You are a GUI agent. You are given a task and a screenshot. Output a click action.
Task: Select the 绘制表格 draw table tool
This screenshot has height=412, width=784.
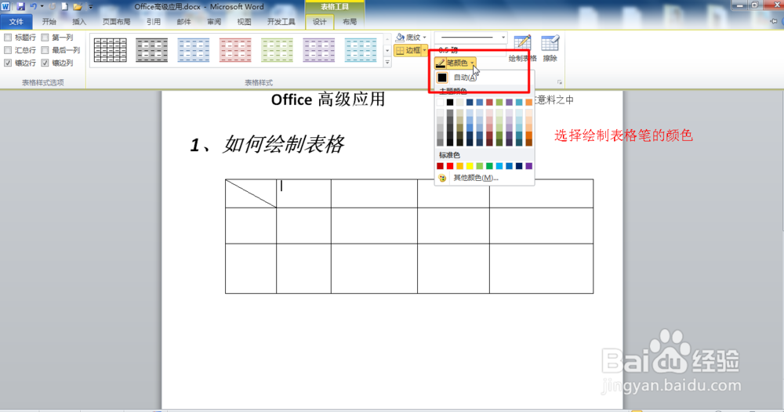pyautogui.click(x=522, y=49)
